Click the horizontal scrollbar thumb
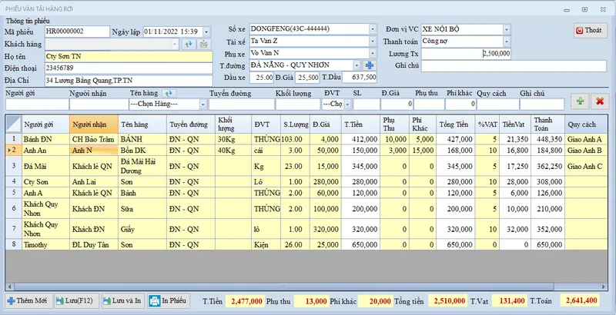Image resolution: width=616 pixels, height=315 pixels. 283,287
